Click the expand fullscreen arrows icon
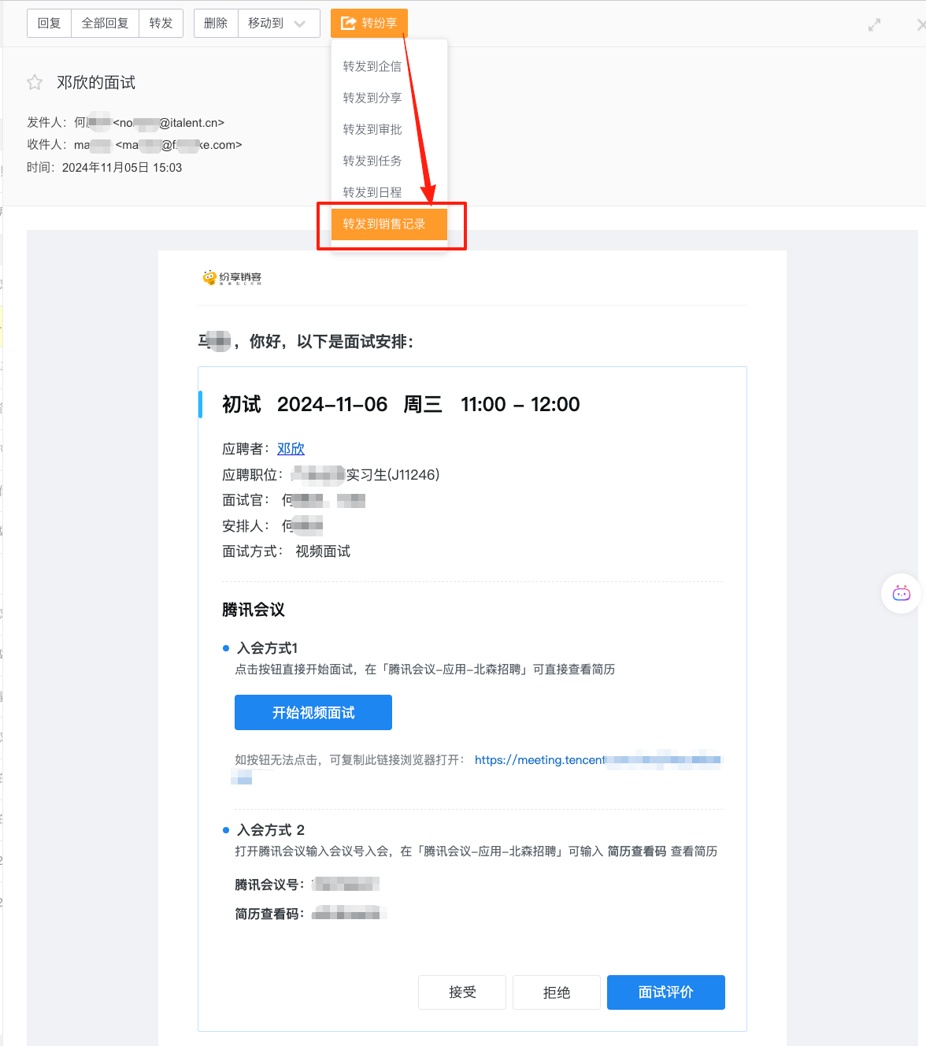The height and width of the screenshot is (1046, 926). click(874, 25)
